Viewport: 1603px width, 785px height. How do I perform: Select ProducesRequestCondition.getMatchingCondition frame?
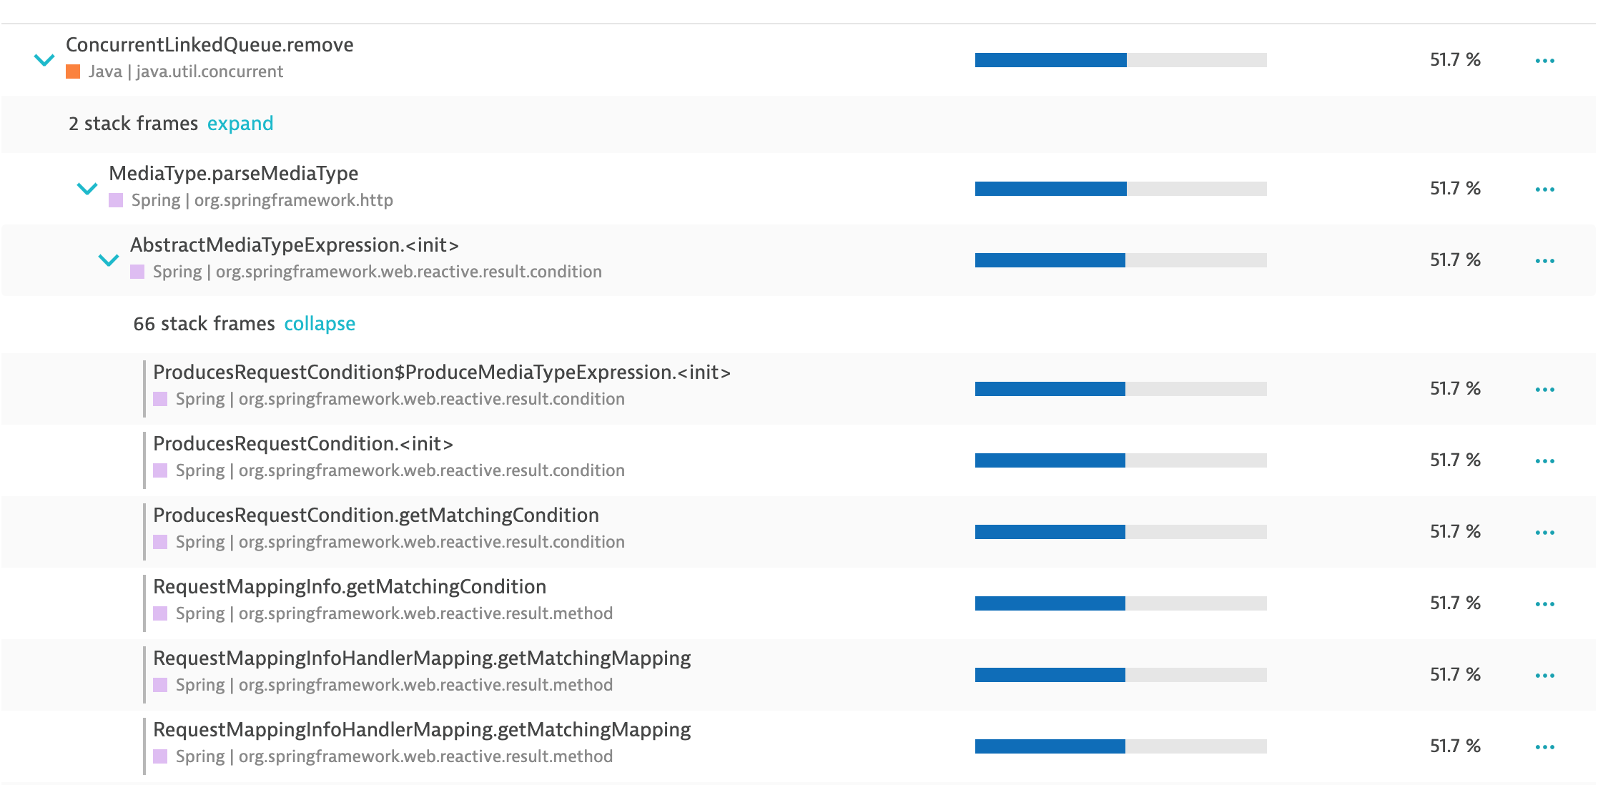tap(376, 515)
